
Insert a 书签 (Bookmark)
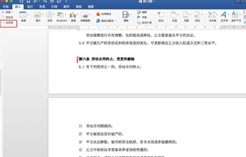[142, 17]
